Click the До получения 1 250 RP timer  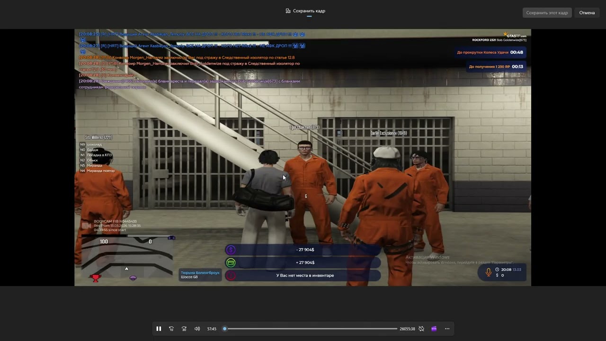pyautogui.click(x=496, y=66)
